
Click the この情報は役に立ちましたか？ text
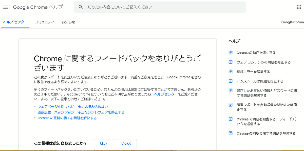point(60,143)
